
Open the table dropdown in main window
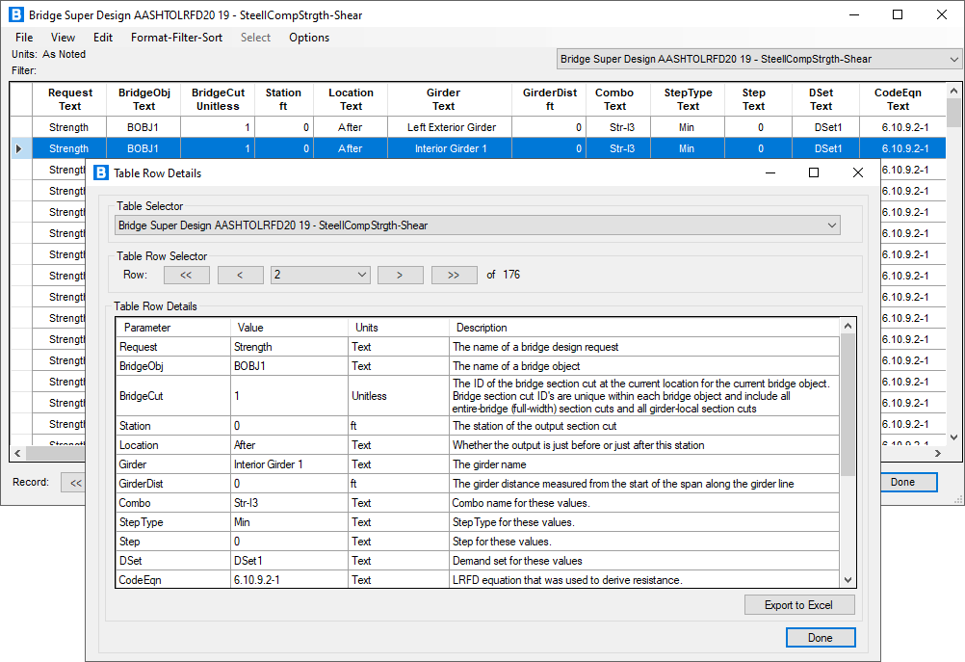(x=952, y=59)
